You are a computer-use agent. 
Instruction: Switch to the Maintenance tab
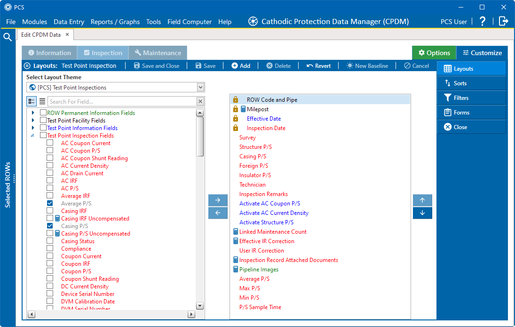coord(158,53)
